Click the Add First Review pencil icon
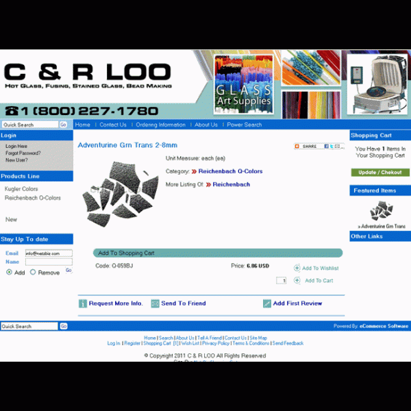Viewport: 411px width, 411px height. (x=267, y=303)
